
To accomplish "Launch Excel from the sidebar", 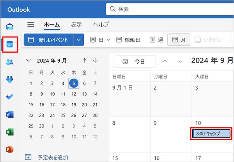I will tap(10, 132).
